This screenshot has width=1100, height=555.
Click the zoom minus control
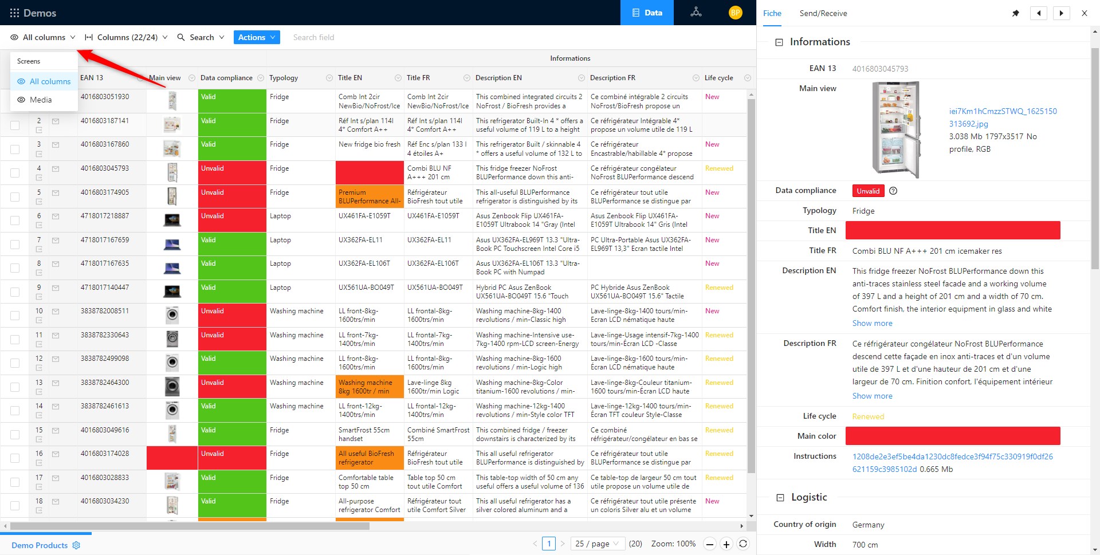[x=710, y=544]
